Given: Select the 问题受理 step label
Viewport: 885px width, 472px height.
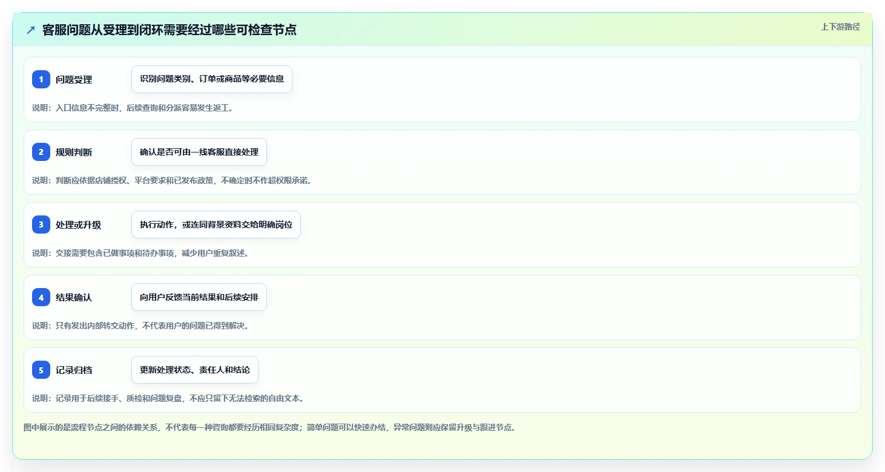Looking at the screenshot, I should [74, 79].
